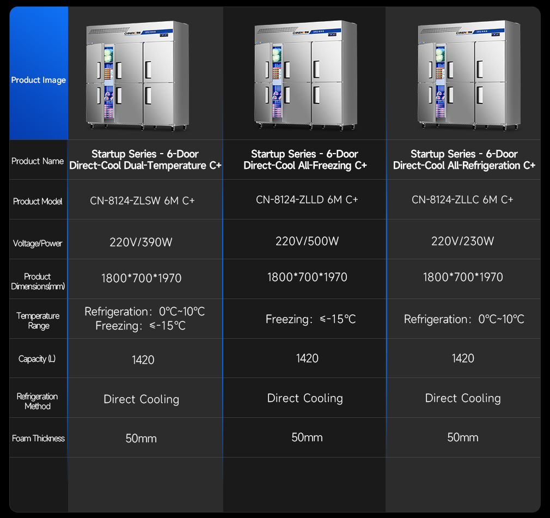The height and width of the screenshot is (518, 550).
Task: Click the 220V/500W power value
Action: pos(307,241)
